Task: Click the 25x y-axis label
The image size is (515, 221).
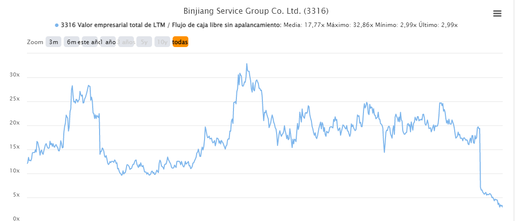Action: 14,99
